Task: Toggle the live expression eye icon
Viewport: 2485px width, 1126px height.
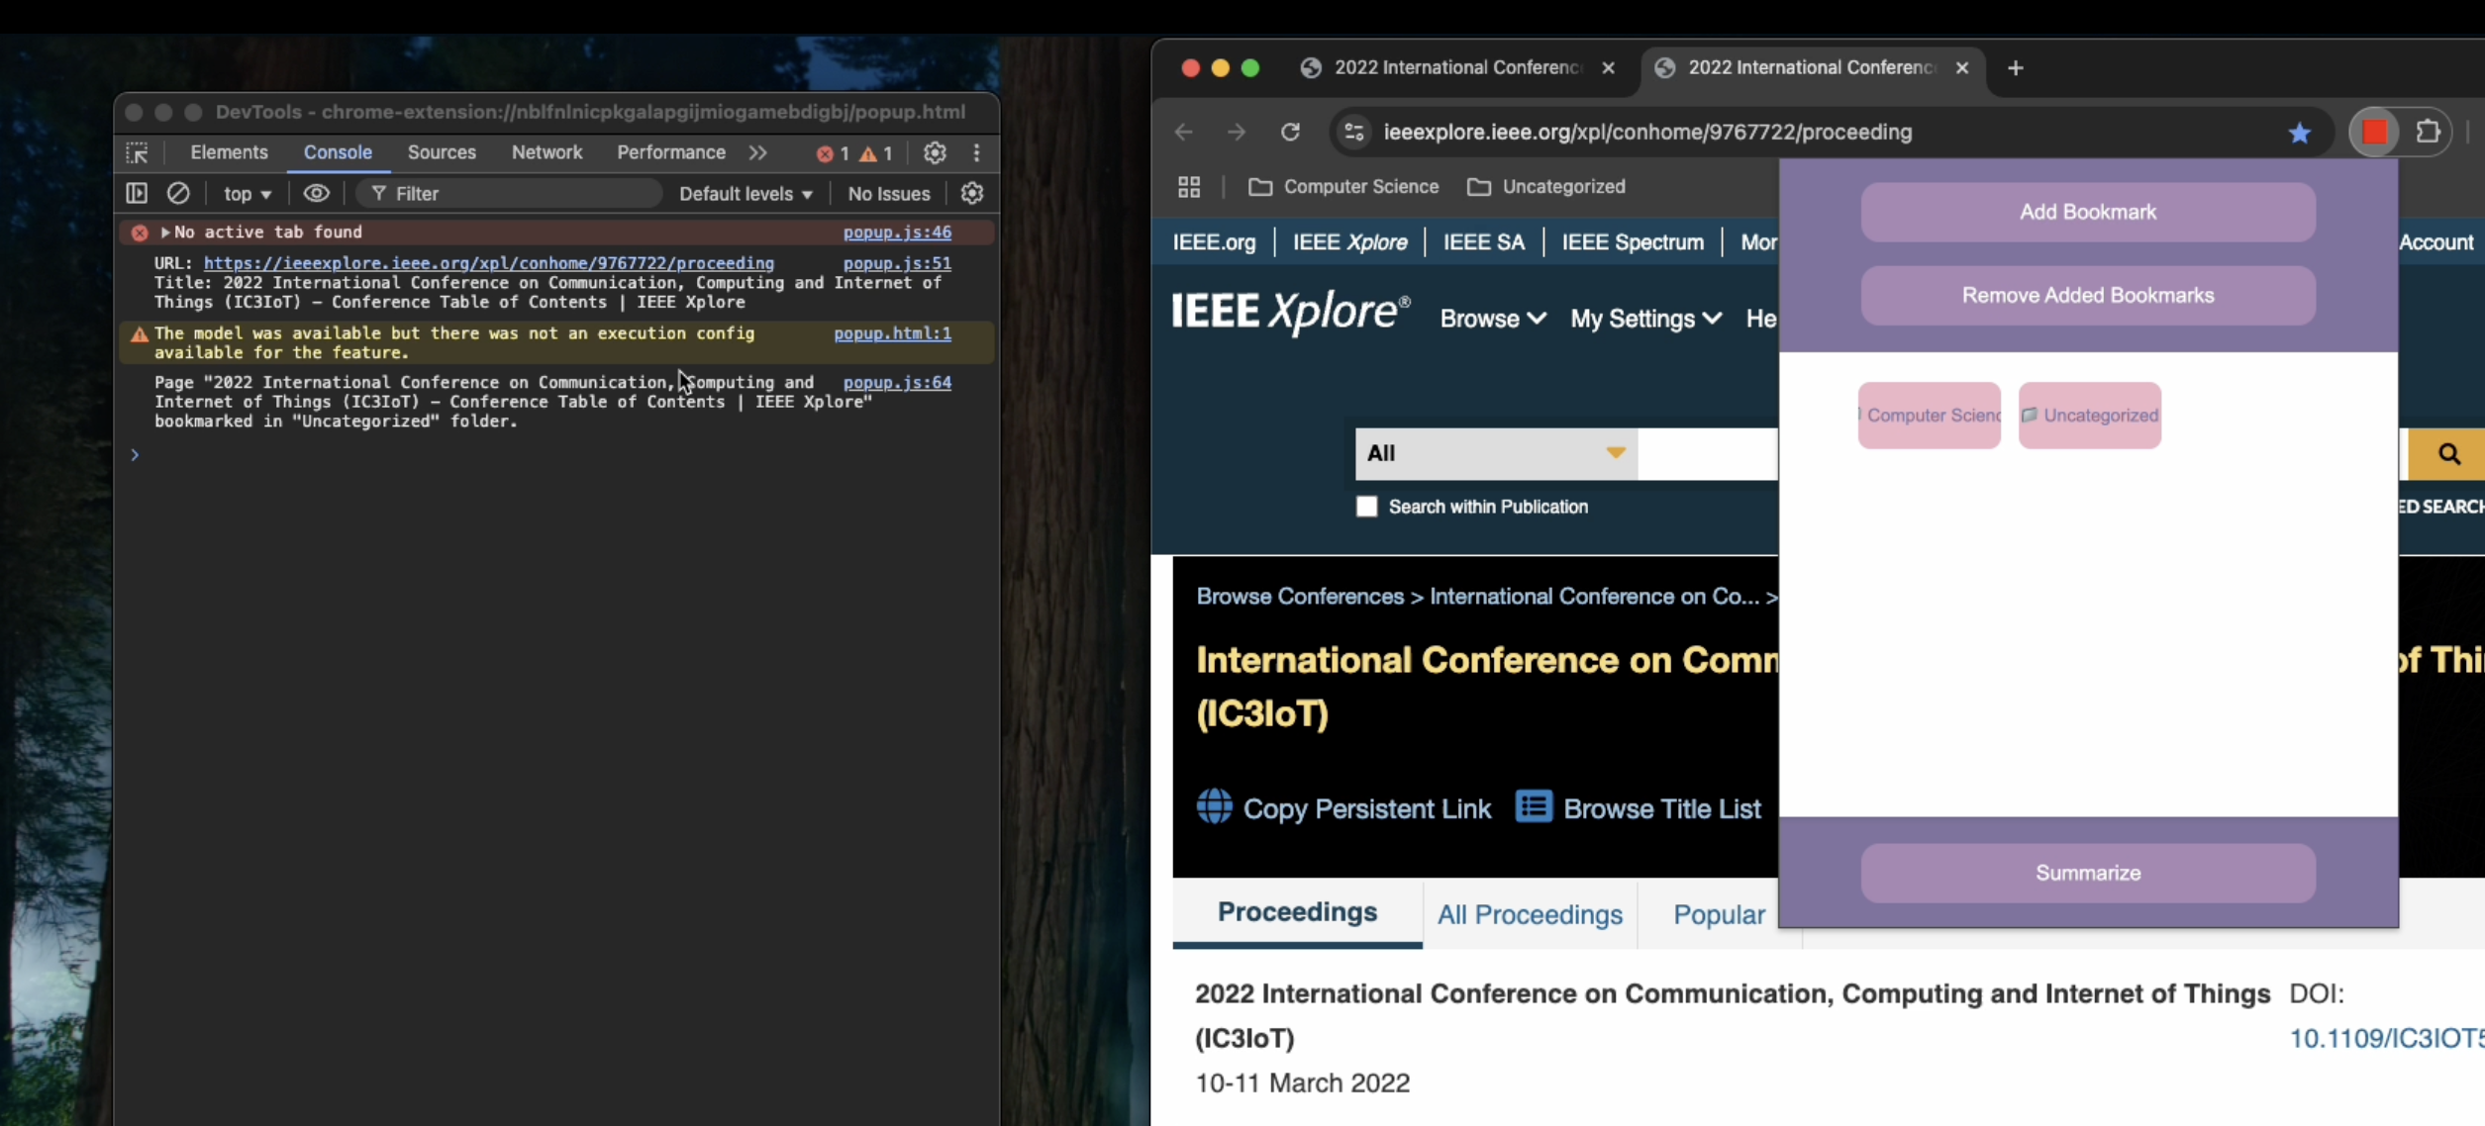Action: point(316,193)
